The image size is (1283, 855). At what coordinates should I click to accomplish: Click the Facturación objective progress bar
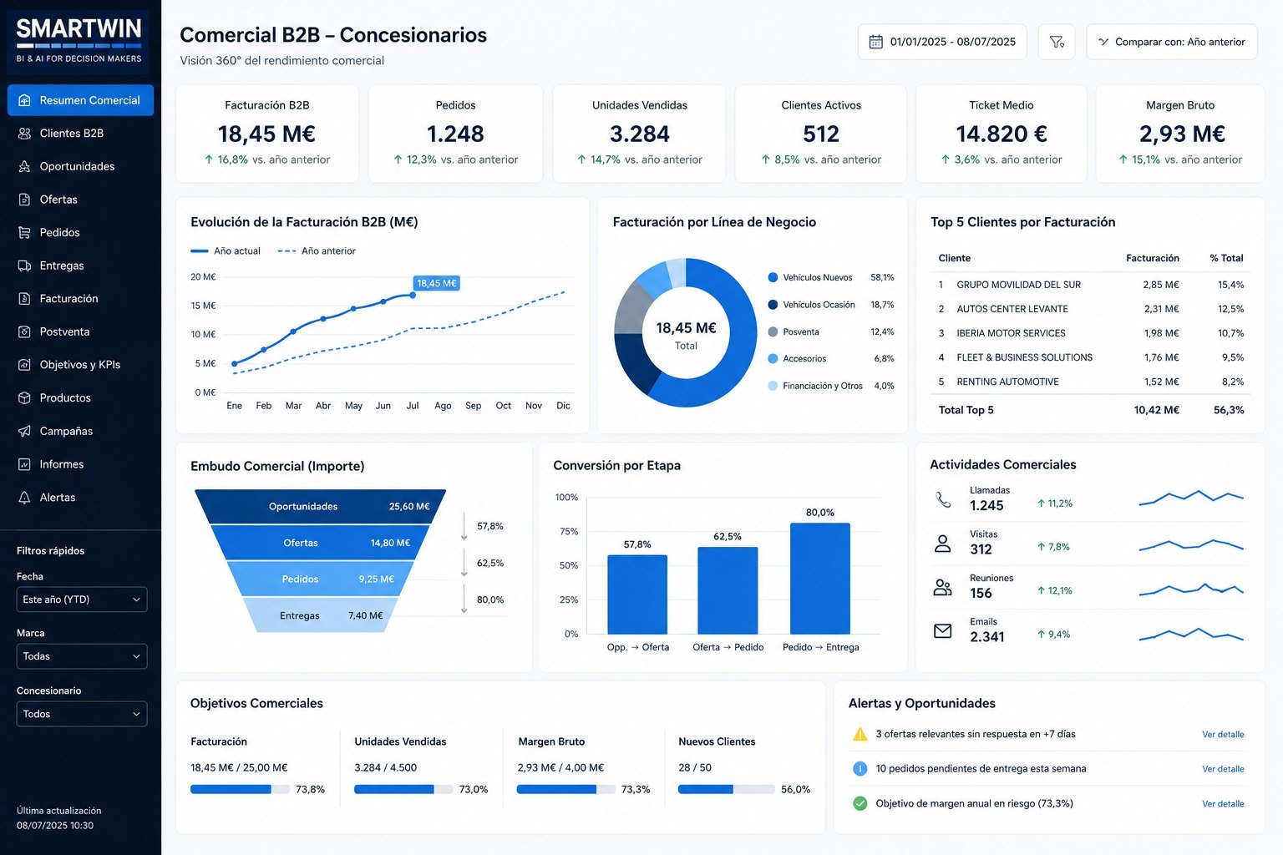point(240,789)
